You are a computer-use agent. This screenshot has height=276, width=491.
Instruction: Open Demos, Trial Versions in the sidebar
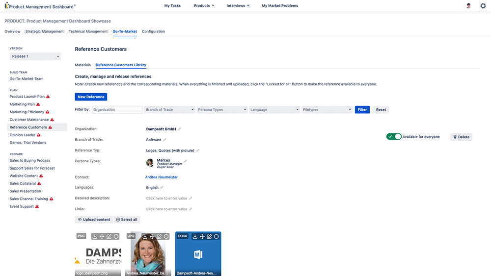pyautogui.click(x=28, y=143)
